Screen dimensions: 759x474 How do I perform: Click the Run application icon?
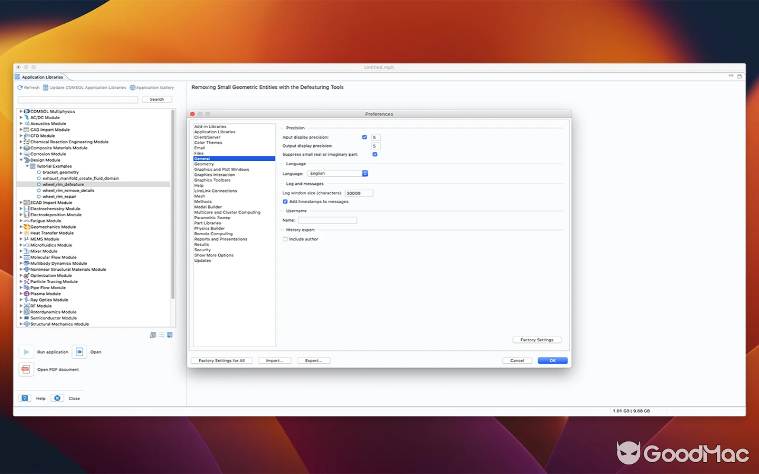(26, 351)
